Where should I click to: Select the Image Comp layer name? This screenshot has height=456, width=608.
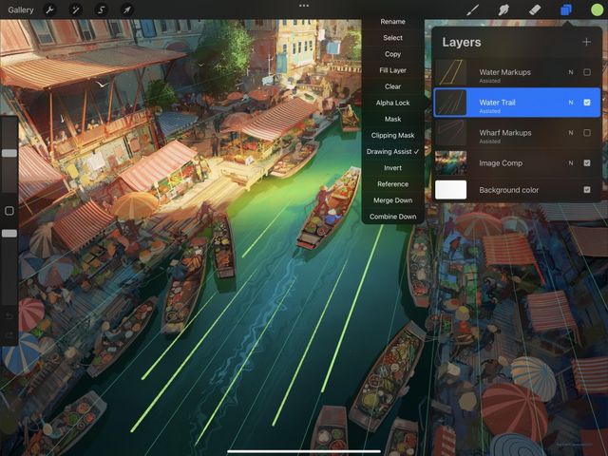click(x=501, y=163)
